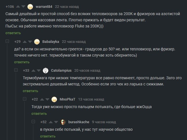The width and height of the screenshot is (187, 140).
Task: Upvote MnoPkaT's comment
Action: pos(42,99)
